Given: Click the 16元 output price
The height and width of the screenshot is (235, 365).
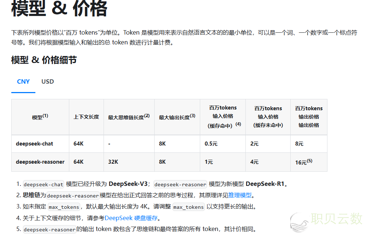Looking at the screenshot, I should [x=309, y=162].
